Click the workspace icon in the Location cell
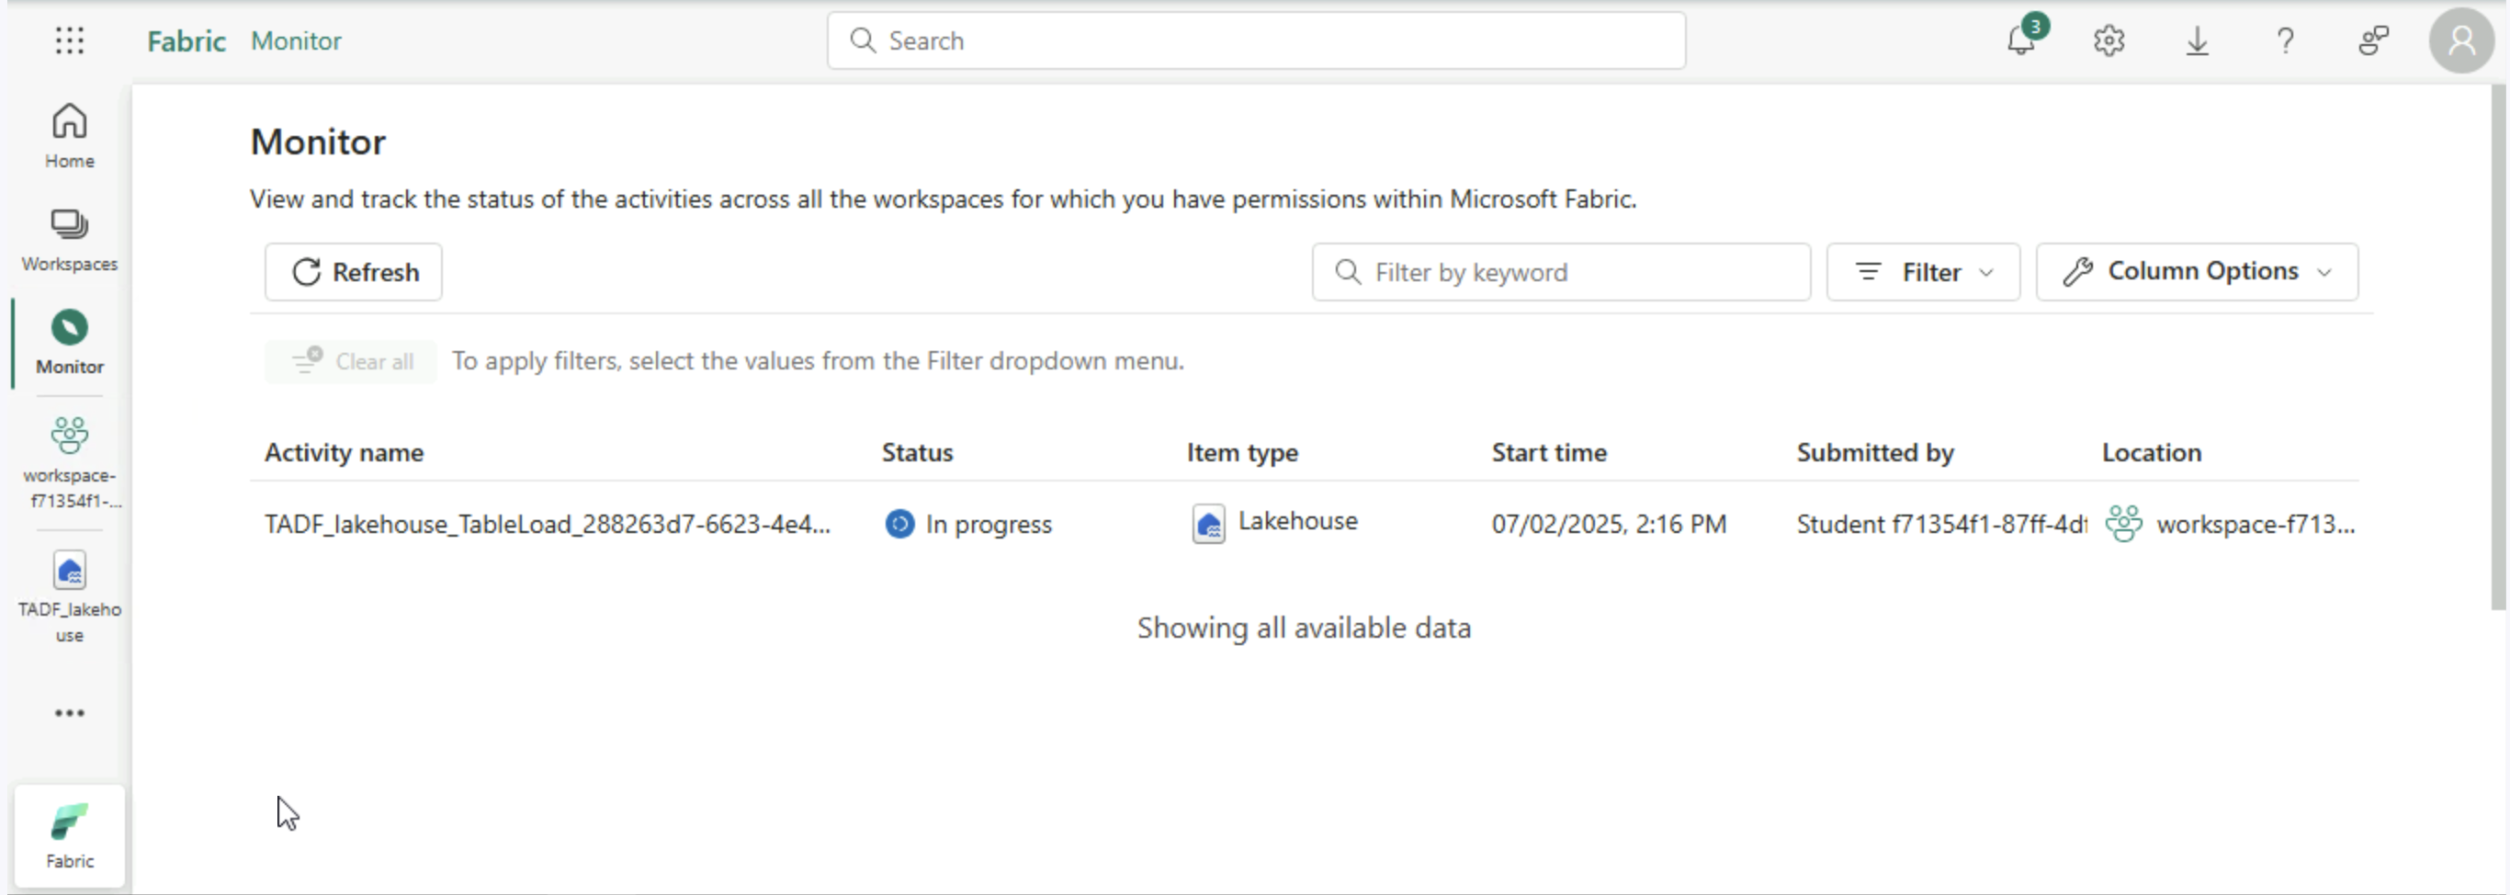Viewport: 2510px width, 895px height. coord(2124,524)
